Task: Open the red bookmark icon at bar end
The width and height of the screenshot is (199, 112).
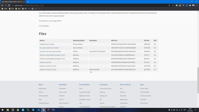Action: click(39, 9)
